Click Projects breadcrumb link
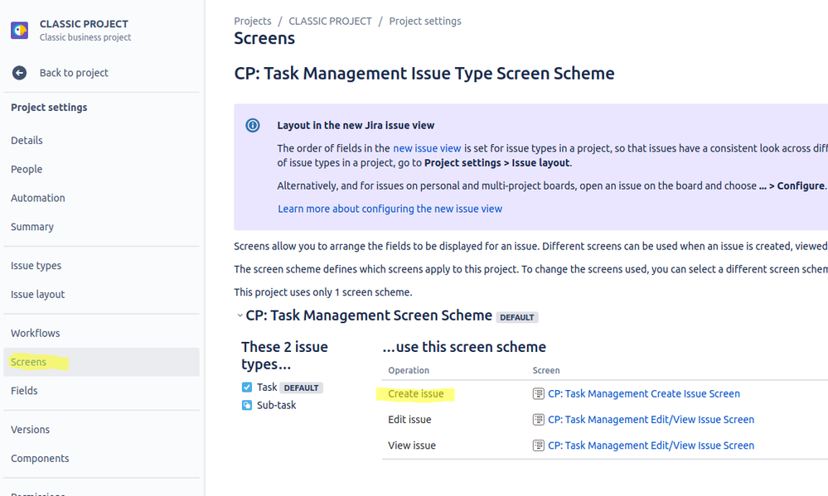 point(253,21)
